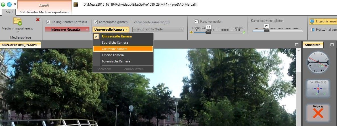Click the Horizontal vergleichen split-view icon
The width and height of the screenshot is (337, 126).
point(312,30)
